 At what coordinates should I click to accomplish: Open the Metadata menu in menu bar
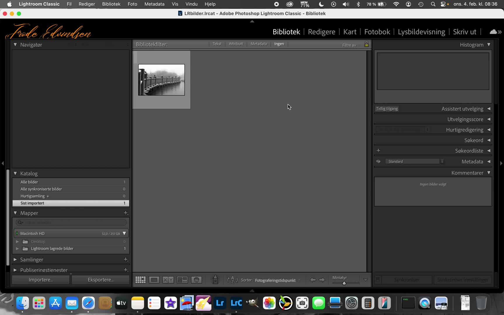154,4
